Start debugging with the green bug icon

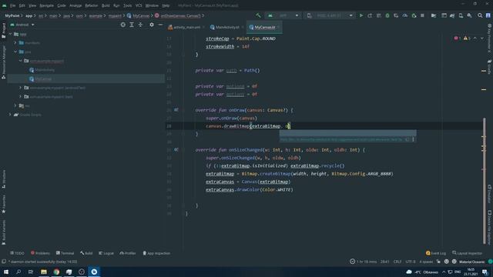pyautogui.click(x=387, y=15)
